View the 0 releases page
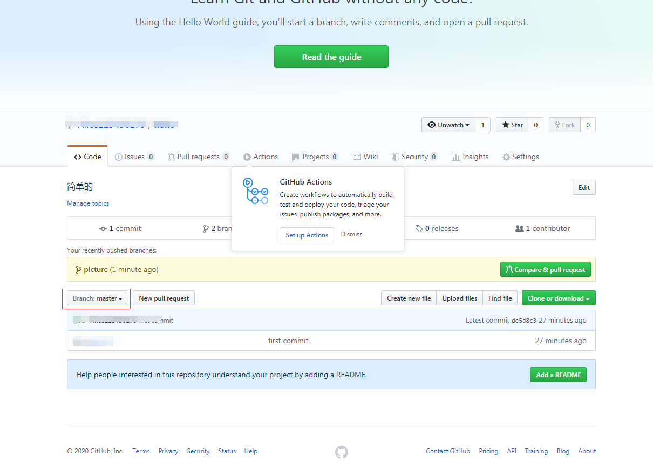653x476 pixels. coord(437,228)
